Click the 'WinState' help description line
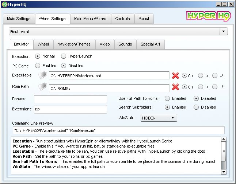The width and height of the screenshot is (236, 184). point(58,167)
